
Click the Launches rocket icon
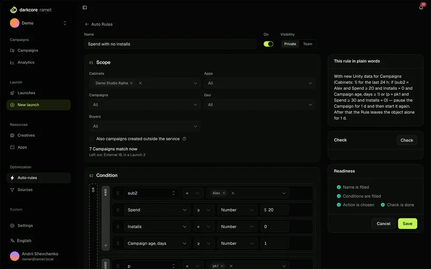[12, 93]
